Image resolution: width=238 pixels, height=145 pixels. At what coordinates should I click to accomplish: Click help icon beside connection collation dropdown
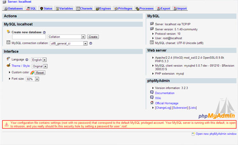pyautogui.click(x=90, y=43)
